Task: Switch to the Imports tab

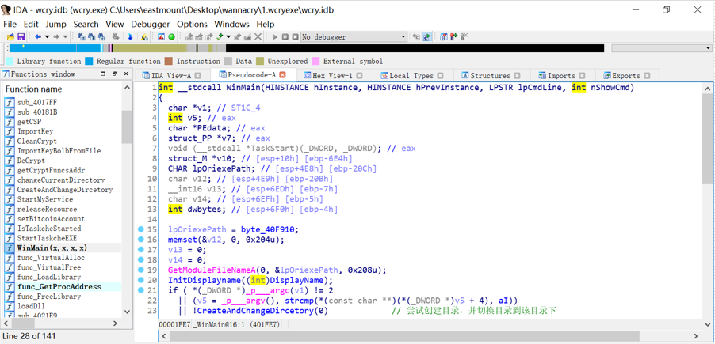Action: click(561, 76)
